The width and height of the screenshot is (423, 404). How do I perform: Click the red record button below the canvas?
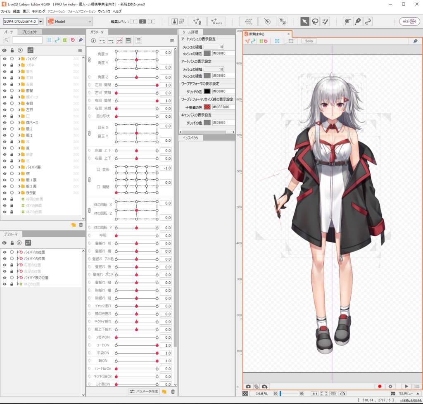coord(379,386)
